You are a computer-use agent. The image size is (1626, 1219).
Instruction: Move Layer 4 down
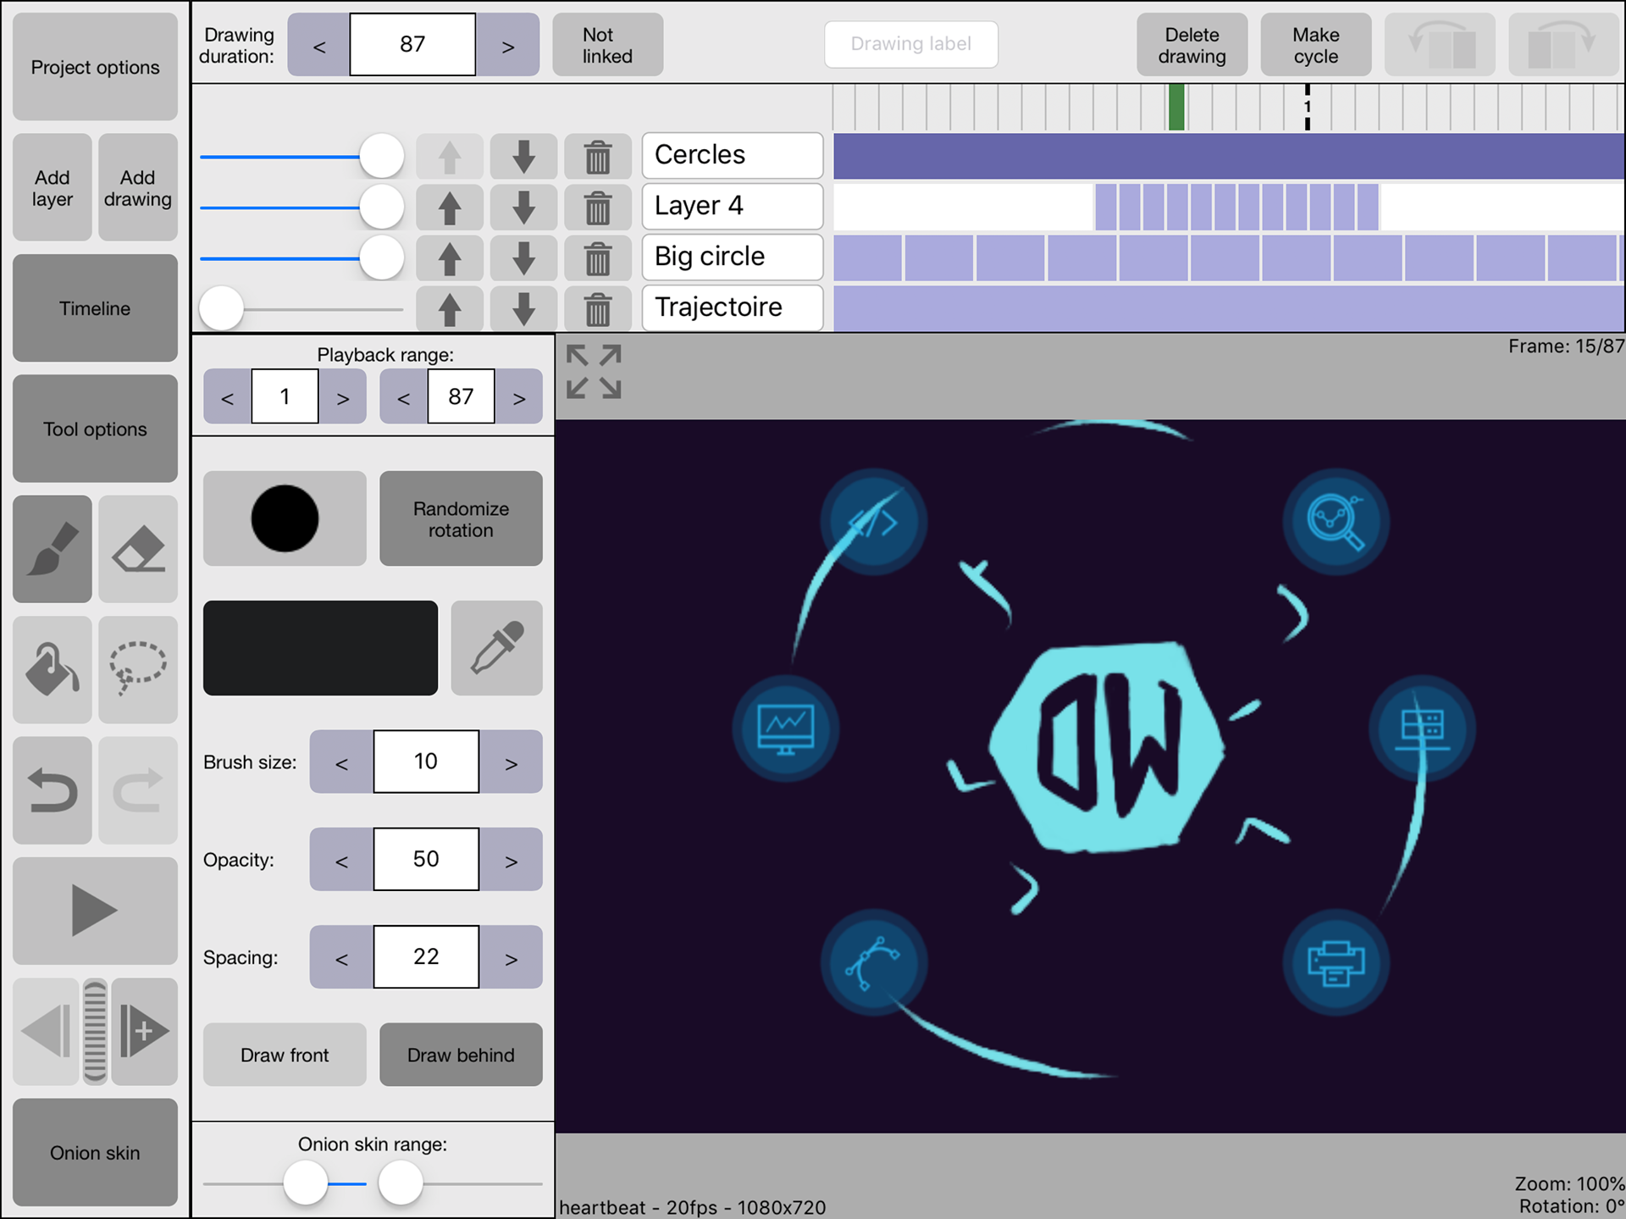click(x=524, y=208)
